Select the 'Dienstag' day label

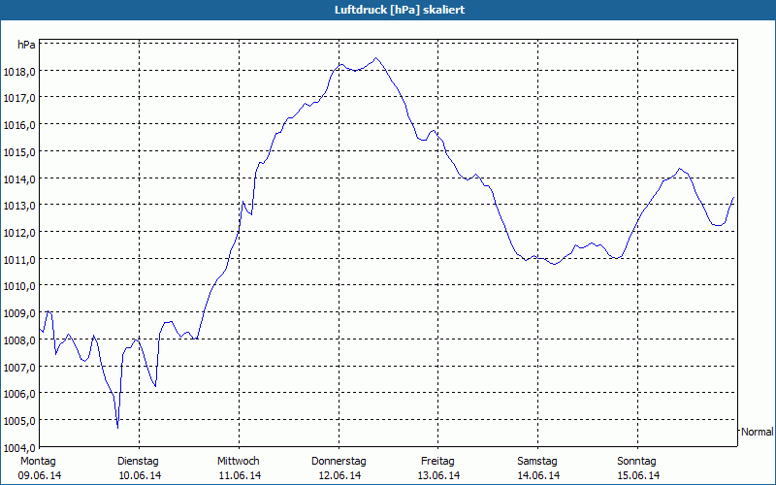coord(138,461)
